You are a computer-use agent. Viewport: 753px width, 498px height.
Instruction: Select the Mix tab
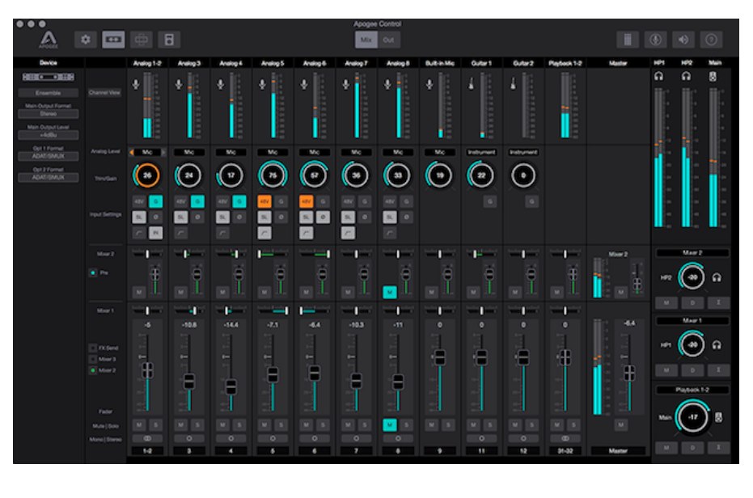366,40
